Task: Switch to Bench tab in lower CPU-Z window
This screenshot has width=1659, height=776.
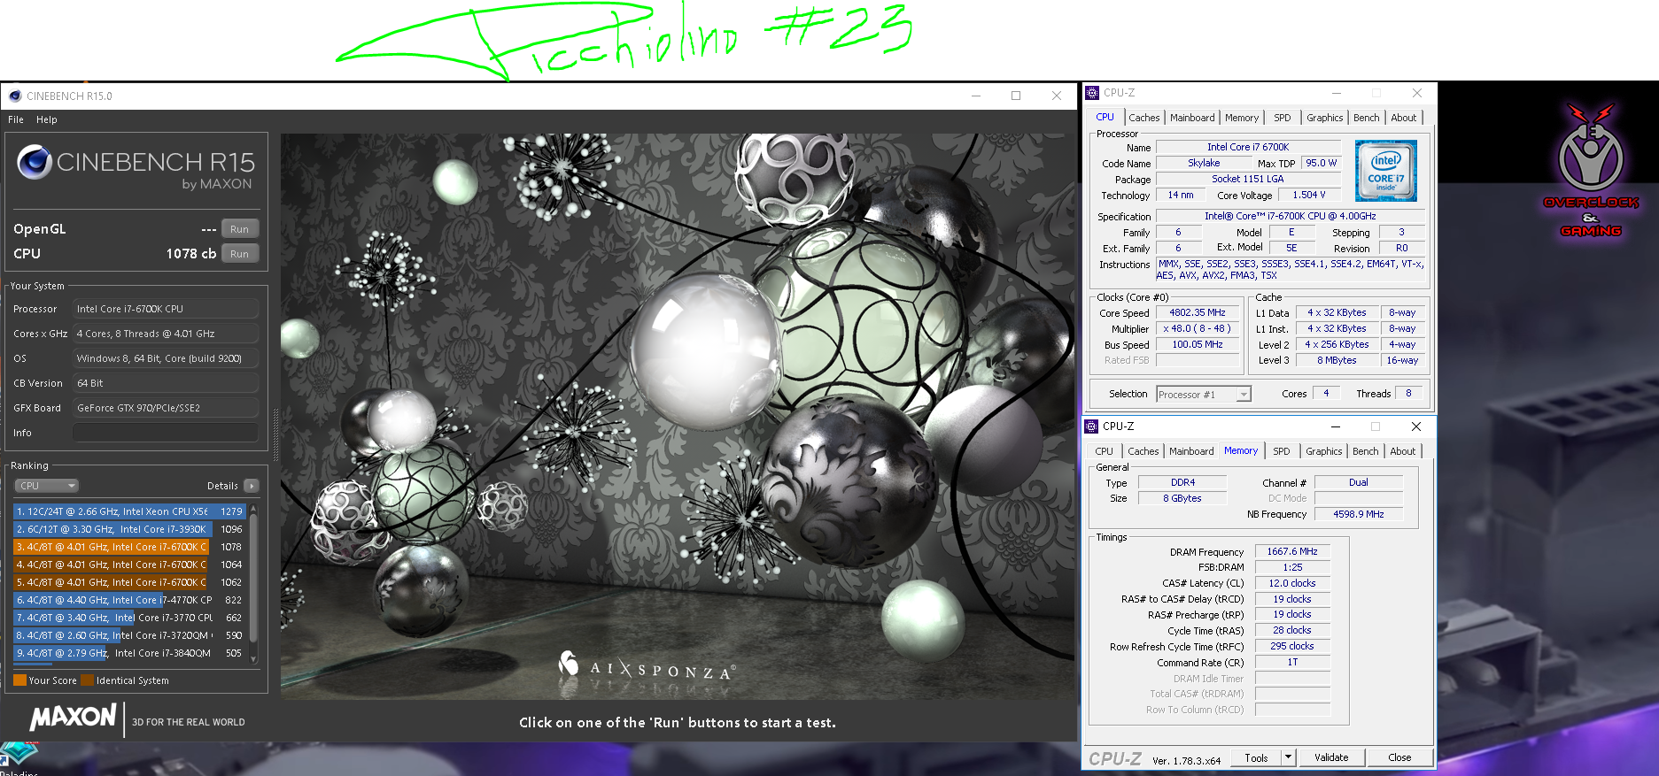Action: 1365,451
